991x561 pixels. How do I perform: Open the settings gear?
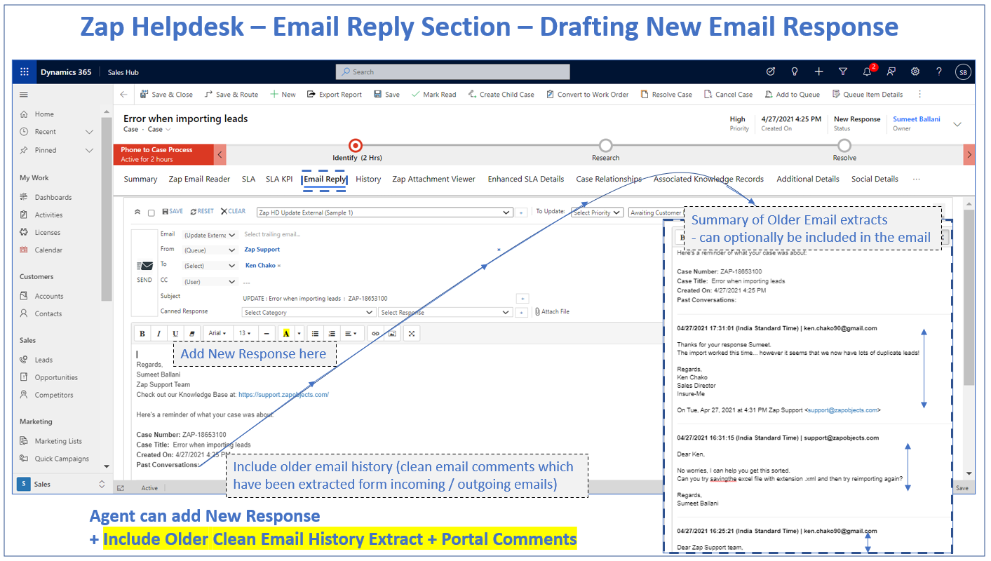[915, 72]
